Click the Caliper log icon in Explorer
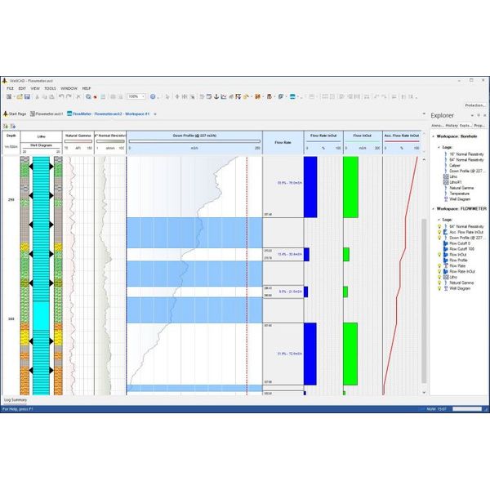 (x=445, y=164)
